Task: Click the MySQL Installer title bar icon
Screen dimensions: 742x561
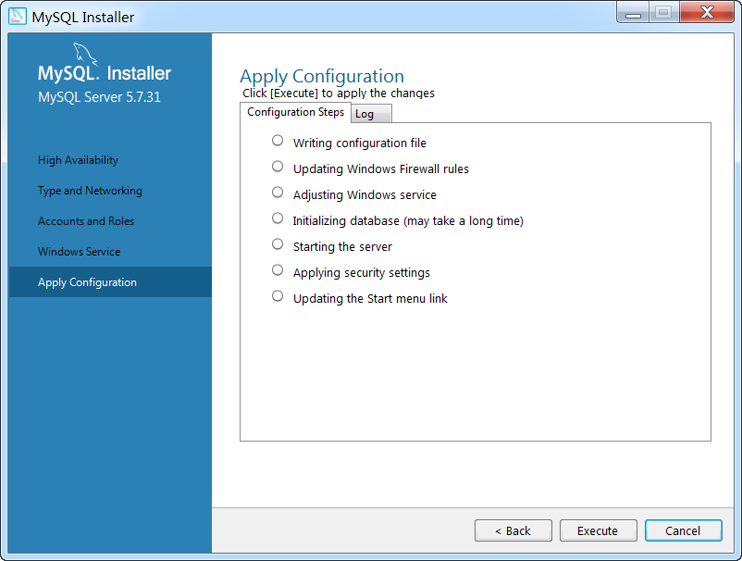Action: (x=17, y=17)
